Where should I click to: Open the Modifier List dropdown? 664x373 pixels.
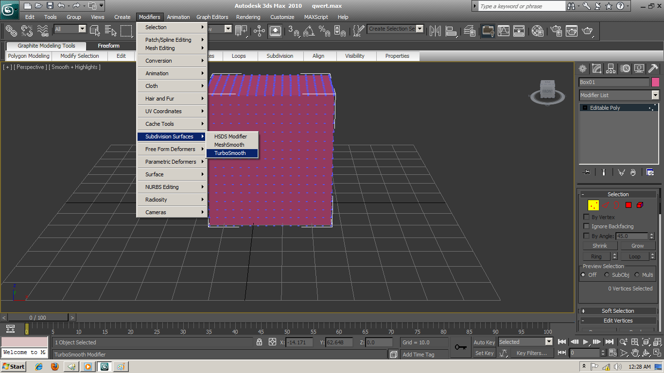pyautogui.click(x=655, y=95)
